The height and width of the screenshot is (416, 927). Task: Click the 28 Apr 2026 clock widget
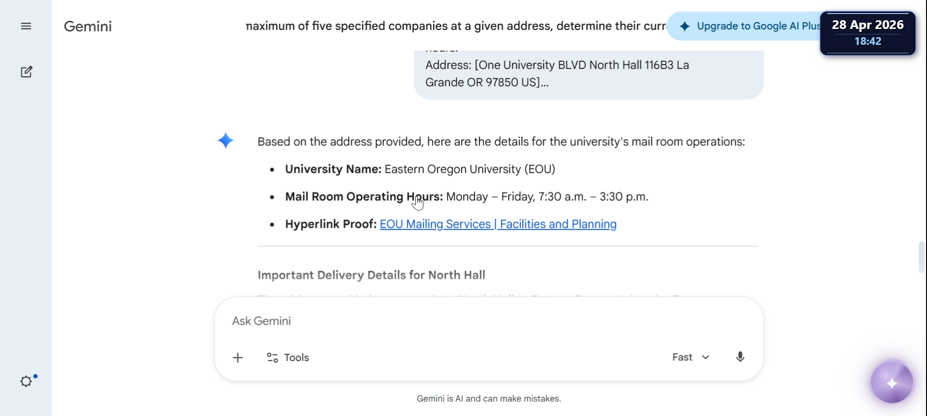868,33
